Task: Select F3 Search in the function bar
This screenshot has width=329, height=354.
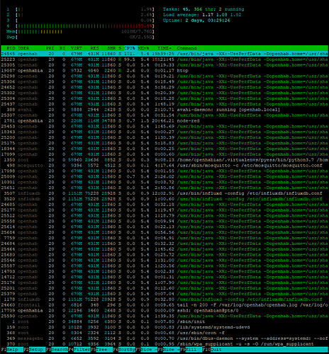Action: [57, 350]
